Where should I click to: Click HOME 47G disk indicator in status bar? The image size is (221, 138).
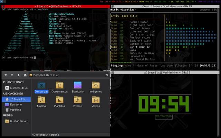144,2
